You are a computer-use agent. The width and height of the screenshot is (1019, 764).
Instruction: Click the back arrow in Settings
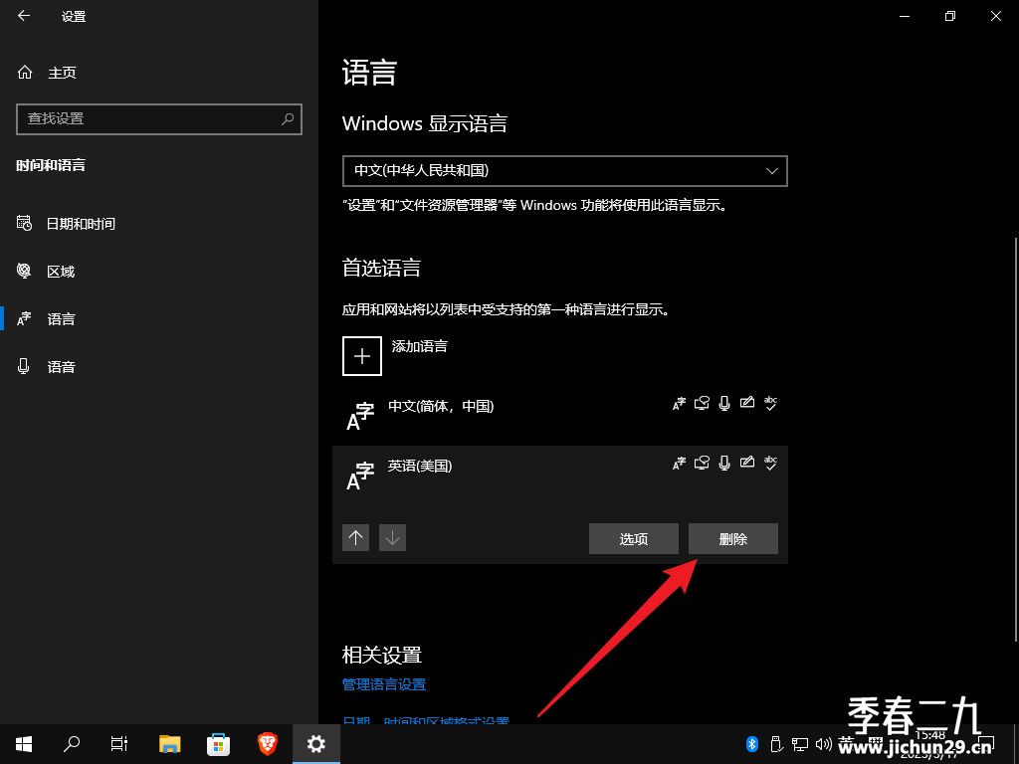[24, 16]
